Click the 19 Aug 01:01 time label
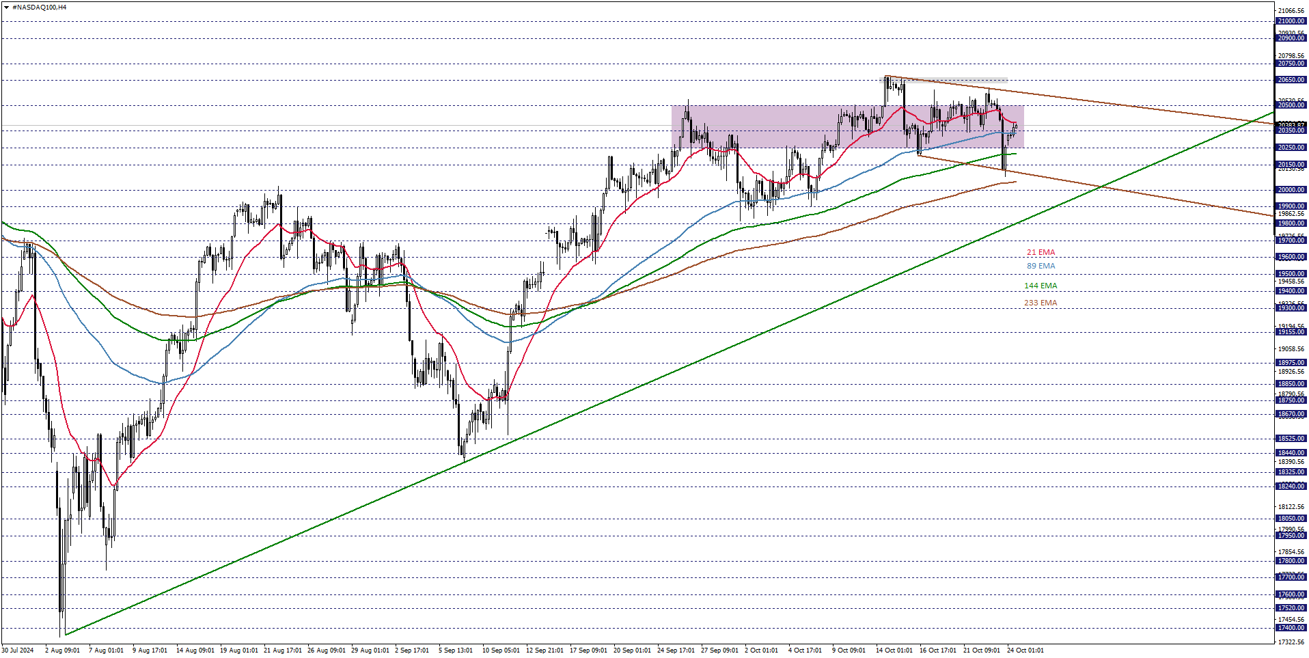Viewport: 1309px width, 658px height. click(x=239, y=650)
